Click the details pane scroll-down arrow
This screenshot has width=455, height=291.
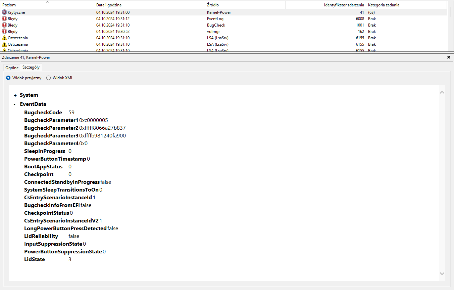click(442, 274)
